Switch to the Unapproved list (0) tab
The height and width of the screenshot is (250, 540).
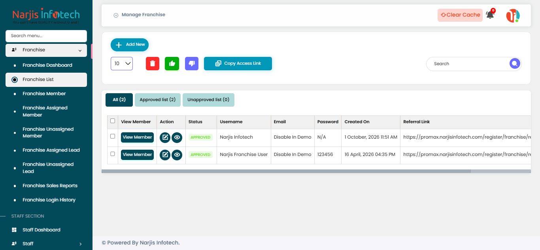coord(208,100)
